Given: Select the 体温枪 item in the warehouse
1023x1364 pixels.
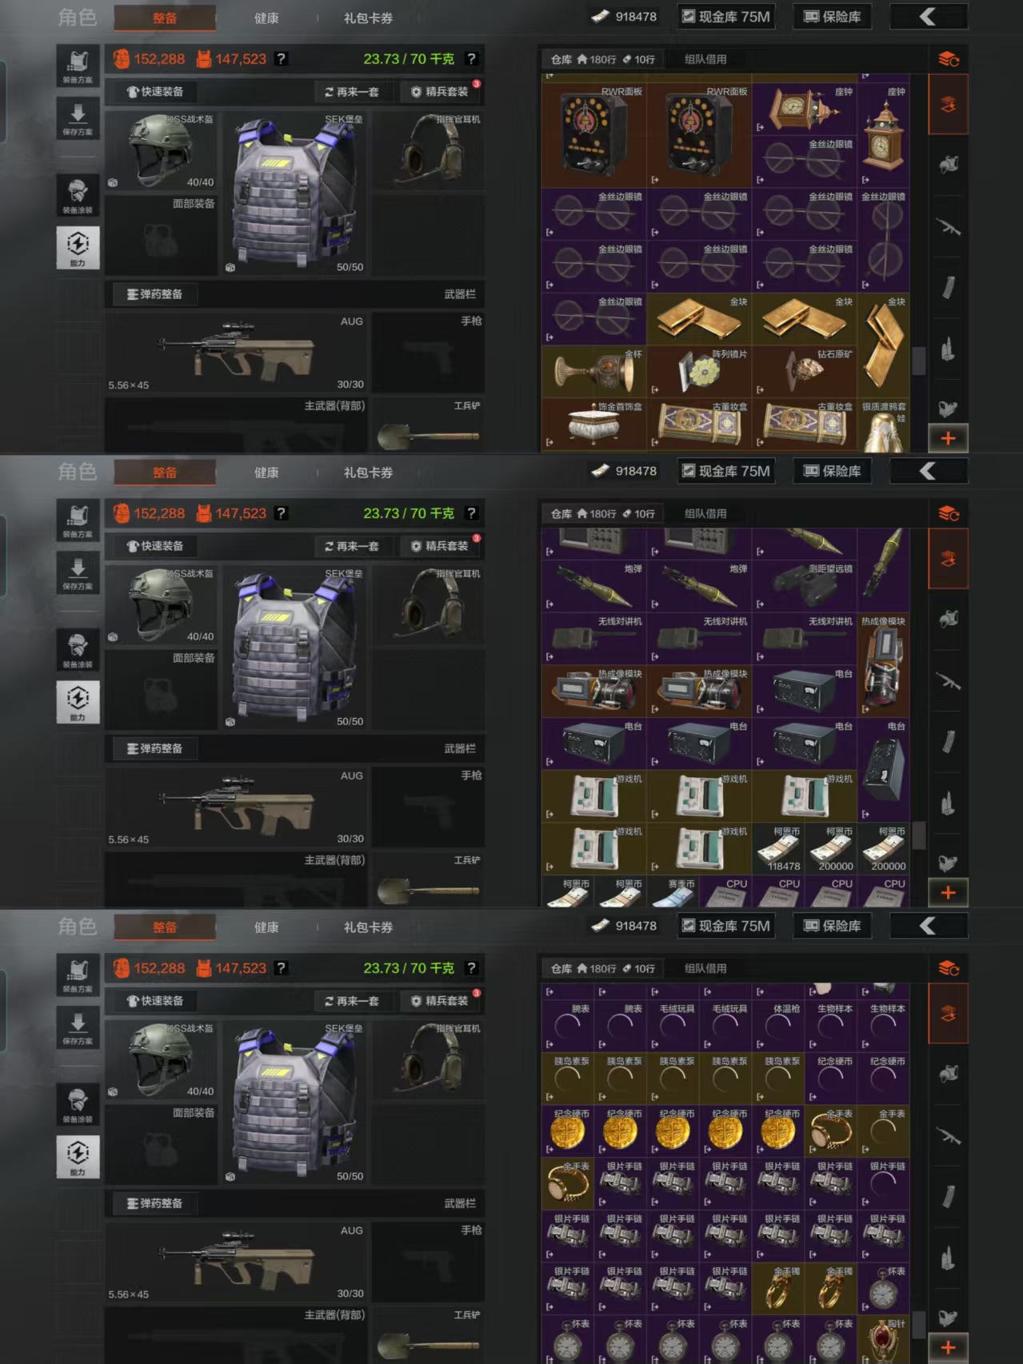Looking at the screenshot, I should pos(778,1025).
